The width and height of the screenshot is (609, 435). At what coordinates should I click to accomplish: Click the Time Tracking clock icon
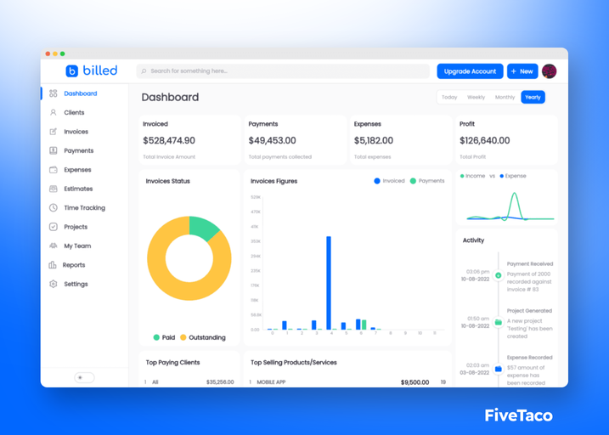(x=54, y=207)
